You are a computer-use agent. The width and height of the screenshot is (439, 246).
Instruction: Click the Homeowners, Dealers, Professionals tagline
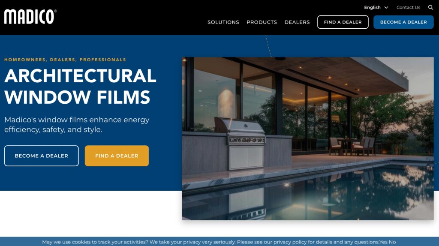point(65,60)
